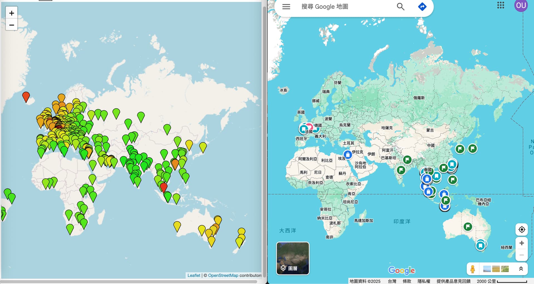Screen dimensions: 534x284
Task: Click the Google logo on the map
Action: pyautogui.click(x=402, y=270)
